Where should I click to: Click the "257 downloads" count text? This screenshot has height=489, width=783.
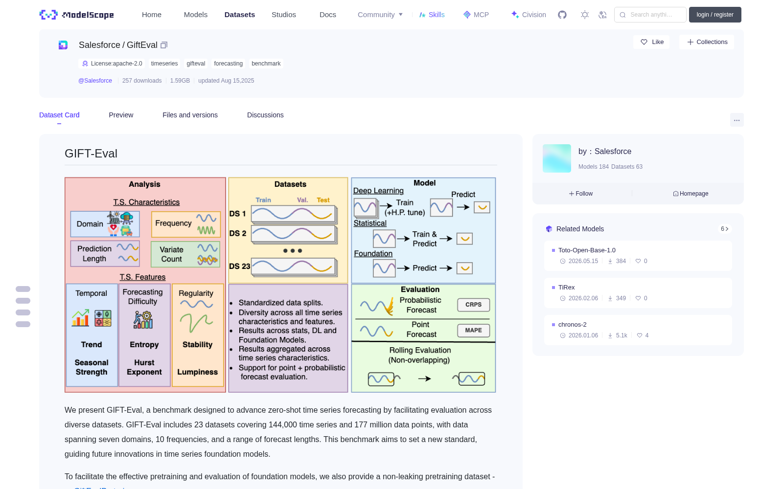coord(142,81)
